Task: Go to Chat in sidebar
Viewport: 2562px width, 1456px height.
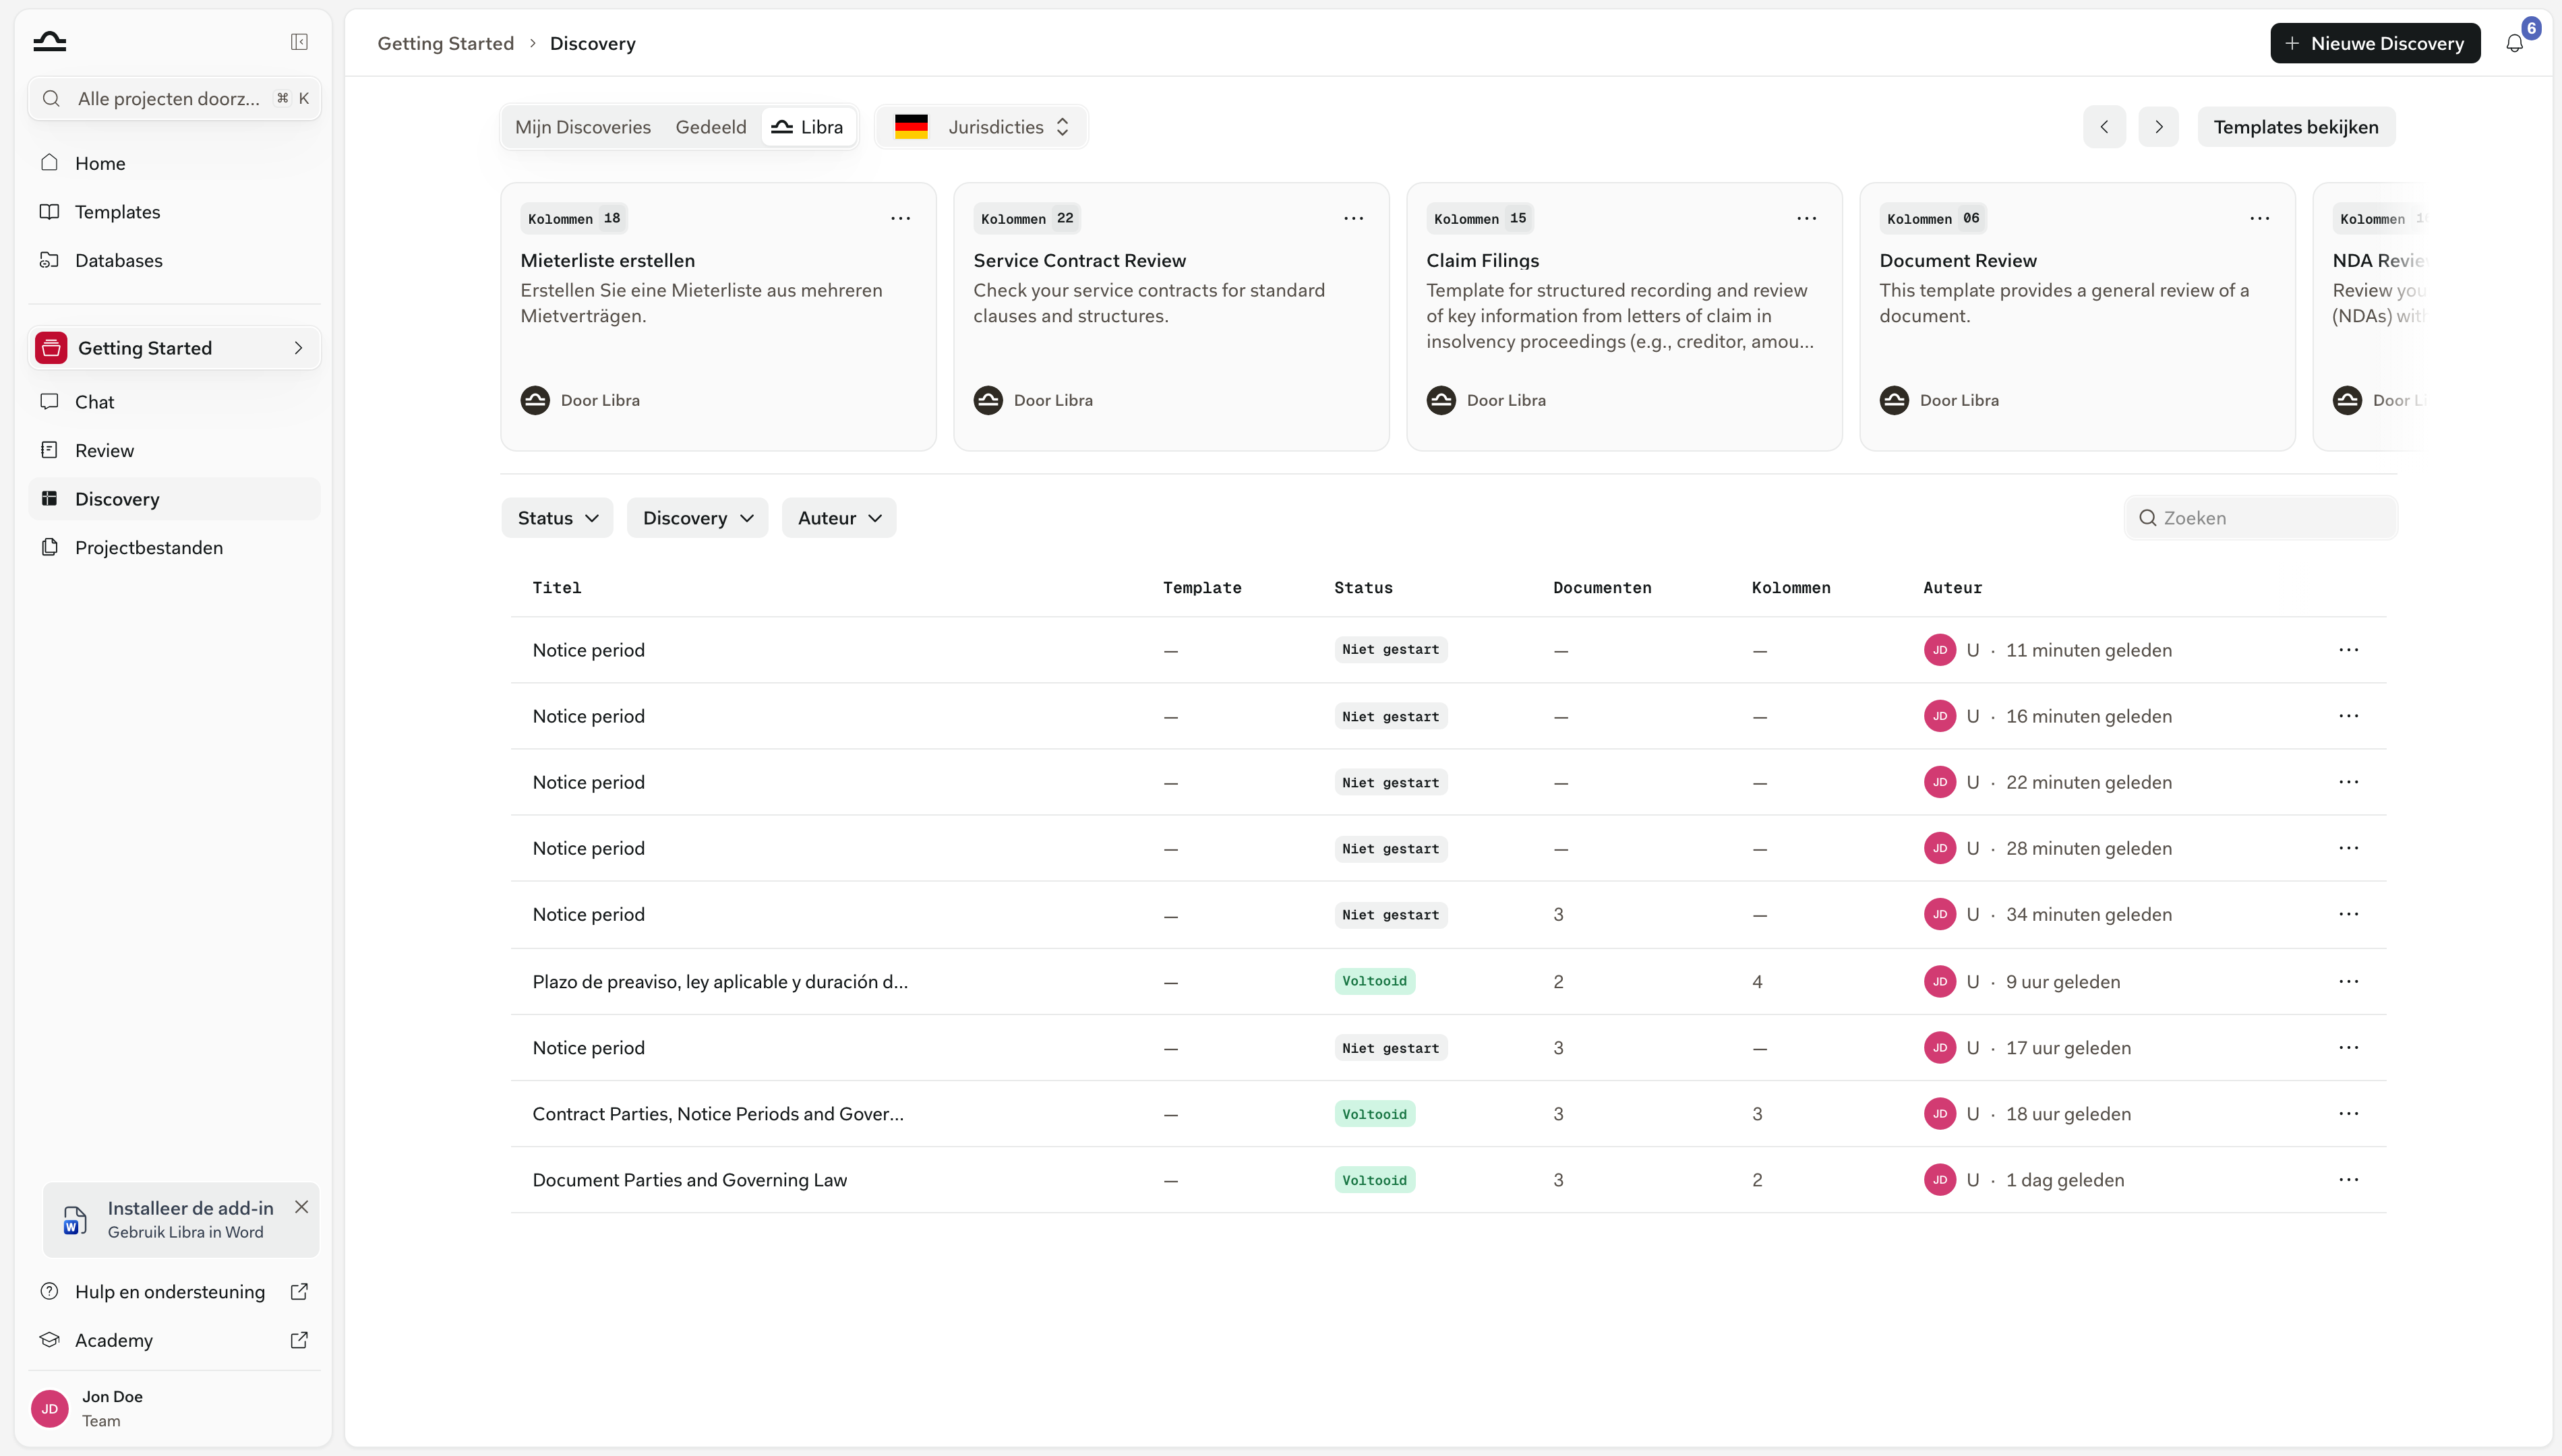Action: (x=94, y=402)
